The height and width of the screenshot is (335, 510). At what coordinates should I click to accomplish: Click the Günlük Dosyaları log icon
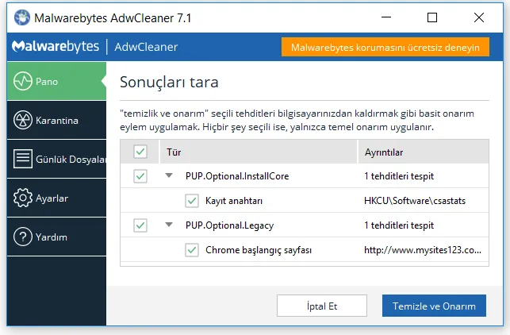[23, 159]
